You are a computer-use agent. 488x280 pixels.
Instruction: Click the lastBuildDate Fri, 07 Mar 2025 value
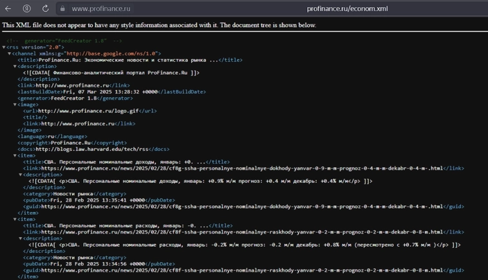tap(110, 92)
